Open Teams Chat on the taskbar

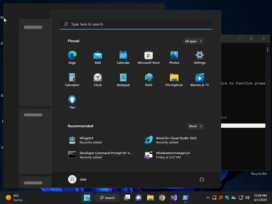point(139,198)
